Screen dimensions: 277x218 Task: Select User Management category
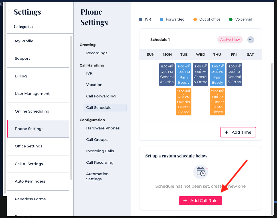(32, 94)
